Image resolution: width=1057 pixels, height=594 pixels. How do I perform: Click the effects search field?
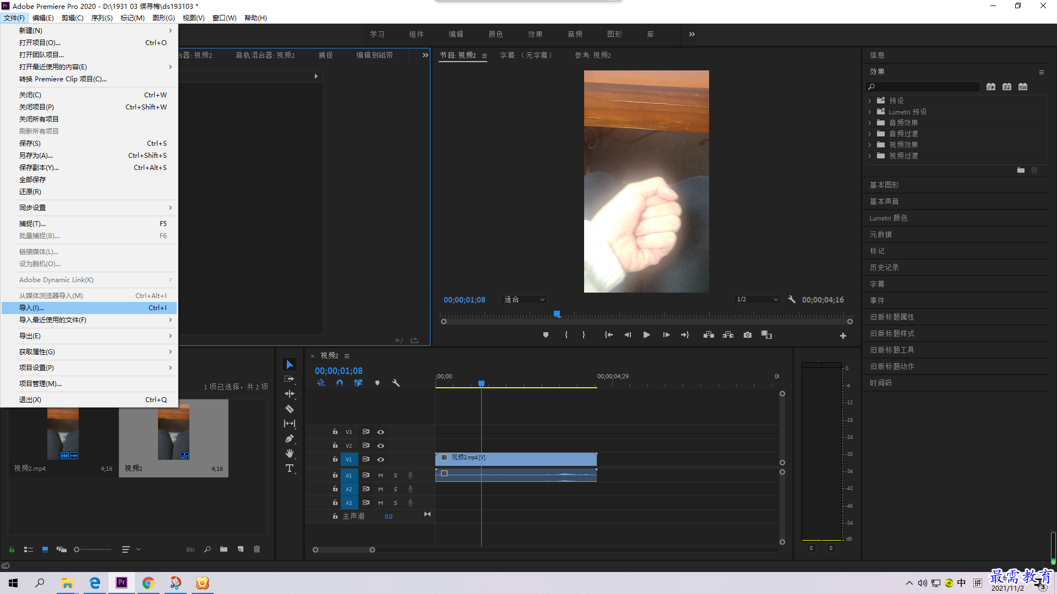pos(923,87)
